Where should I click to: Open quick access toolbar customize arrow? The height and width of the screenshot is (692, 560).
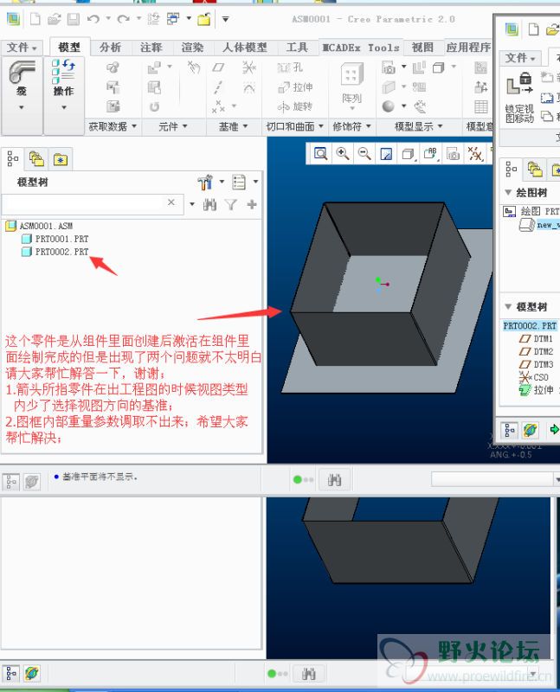pyautogui.click(x=225, y=19)
